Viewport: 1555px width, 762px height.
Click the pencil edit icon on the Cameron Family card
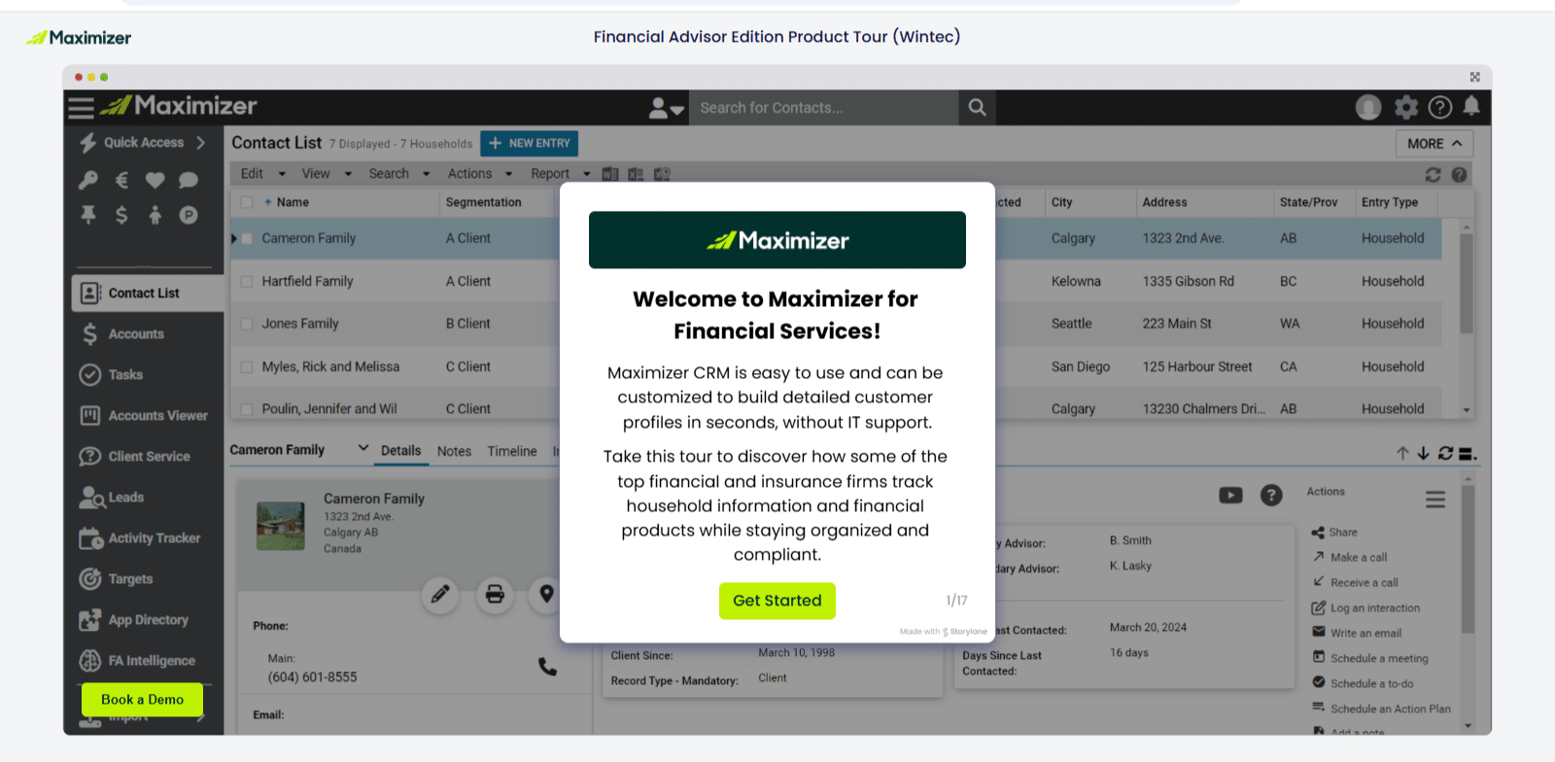[440, 594]
